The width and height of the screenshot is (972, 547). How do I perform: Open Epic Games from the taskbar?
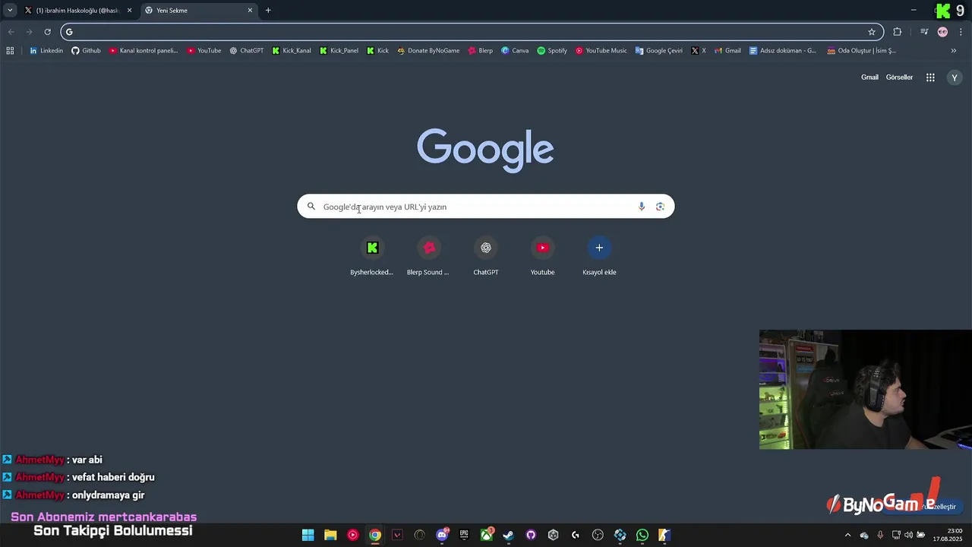[x=464, y=536]
